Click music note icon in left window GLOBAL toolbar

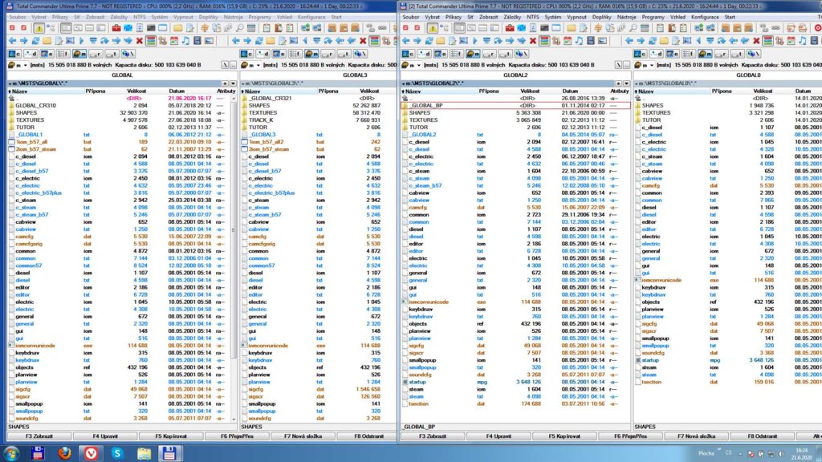point(185,40)
